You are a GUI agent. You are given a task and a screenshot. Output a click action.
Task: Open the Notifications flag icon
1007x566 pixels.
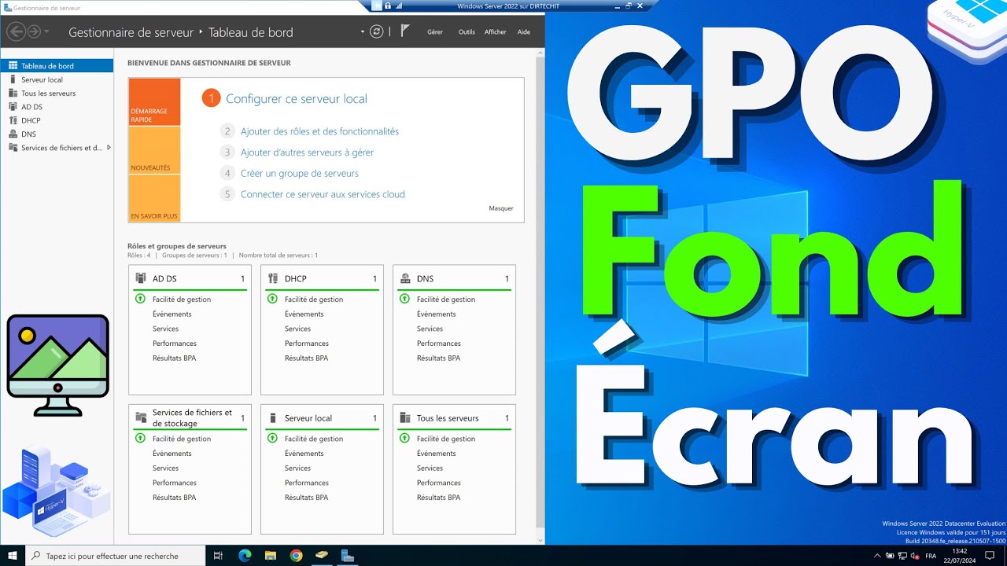tap(405, 31)
